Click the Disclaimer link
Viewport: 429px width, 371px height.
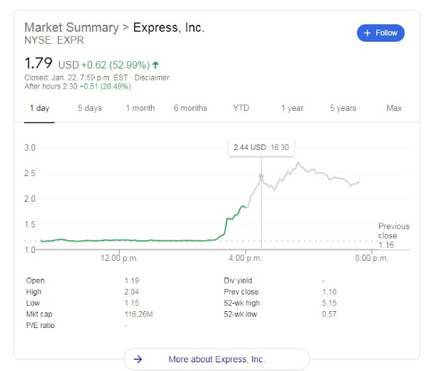153,78
